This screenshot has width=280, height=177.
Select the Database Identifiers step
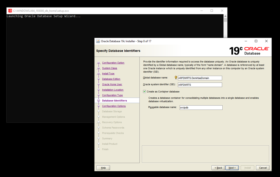tap(114, 101)
